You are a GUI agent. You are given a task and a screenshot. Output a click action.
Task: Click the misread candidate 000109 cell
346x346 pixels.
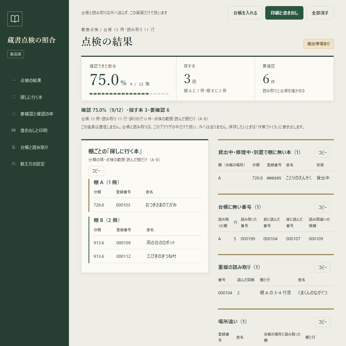316,239
